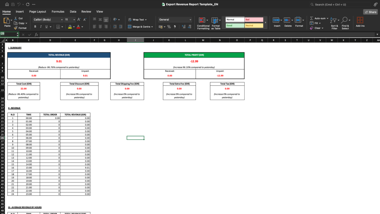The height and width of the screenshot is (214, 380).
Task: Toggle Underline formatting
Action: (x=46, y=27)
